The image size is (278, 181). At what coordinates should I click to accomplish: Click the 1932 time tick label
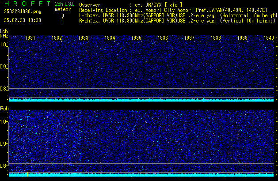[x=57, y=38]
